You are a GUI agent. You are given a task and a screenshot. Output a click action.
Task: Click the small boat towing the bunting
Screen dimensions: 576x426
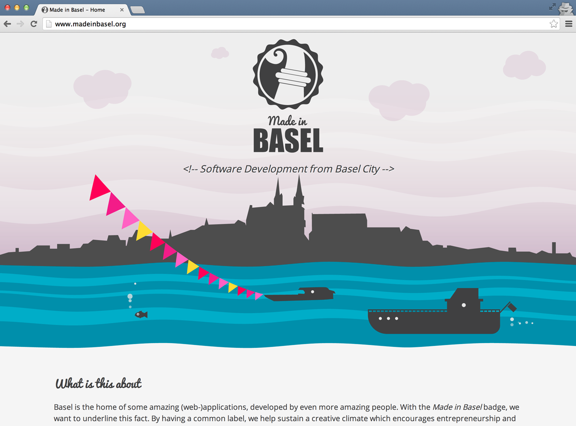(x=300, y=295)
